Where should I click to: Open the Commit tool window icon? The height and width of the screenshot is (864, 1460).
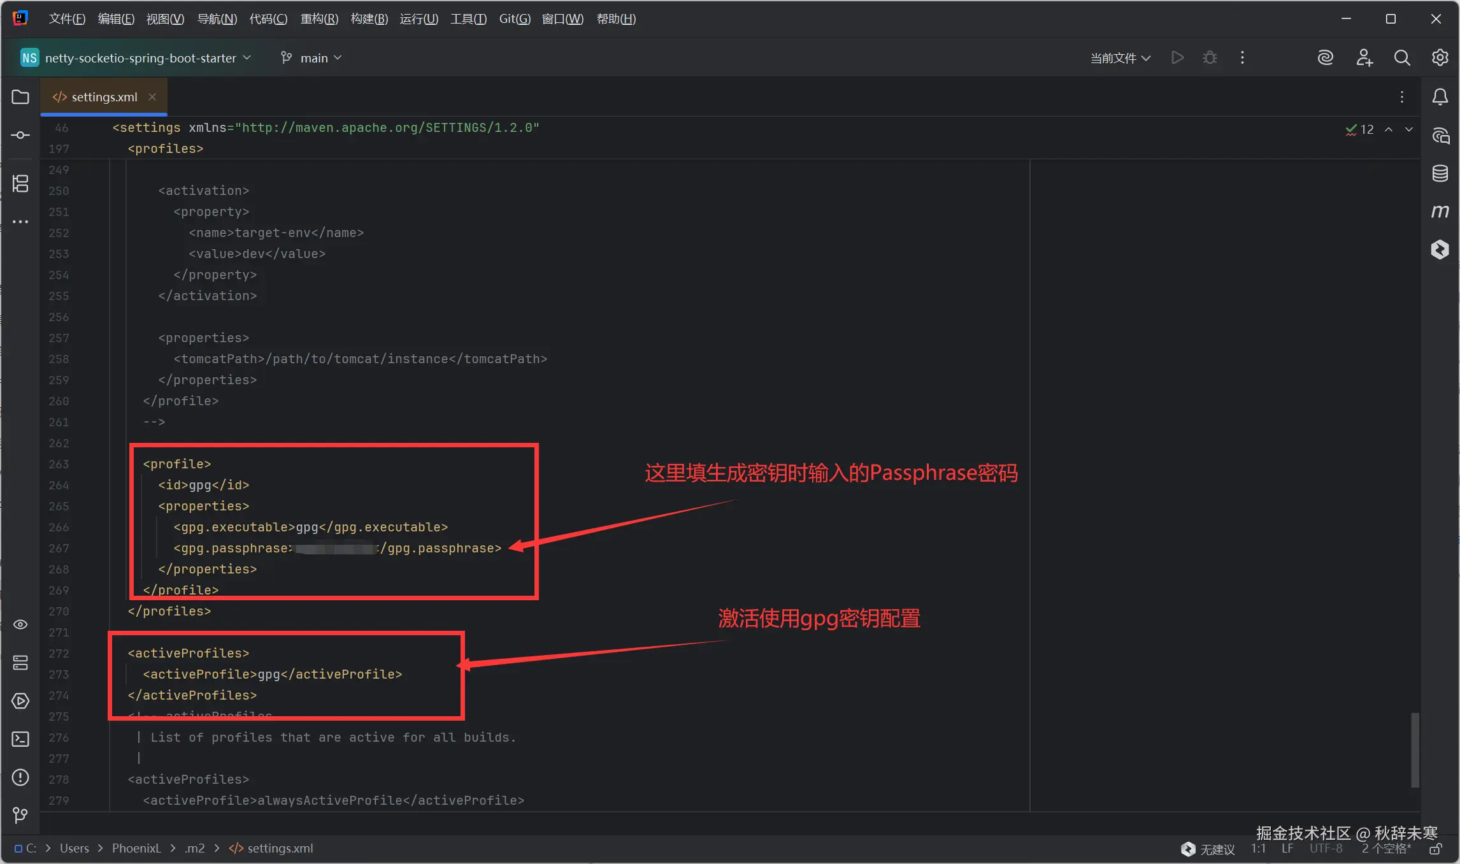[20, 135]
